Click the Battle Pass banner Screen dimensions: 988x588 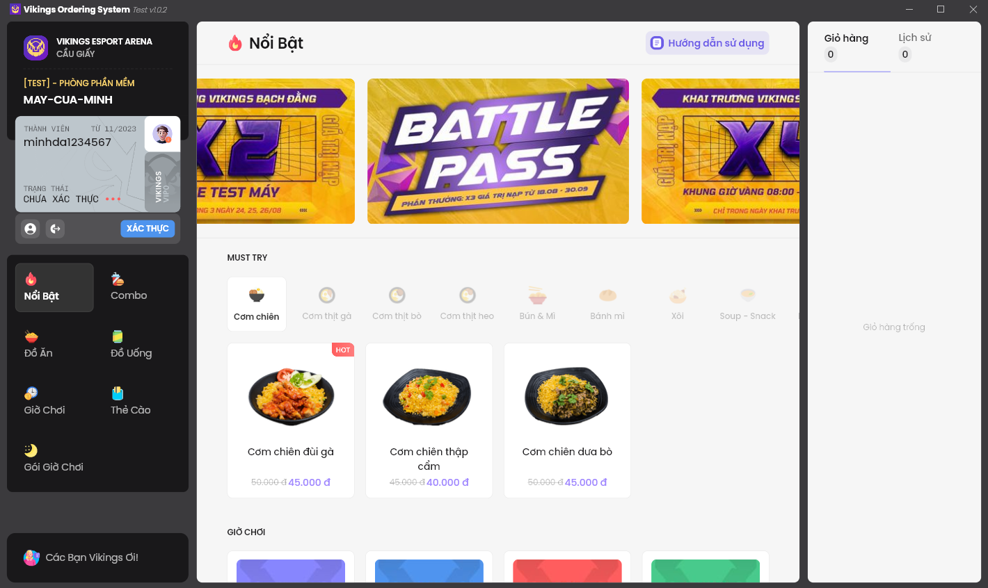(x=498, y=151)
